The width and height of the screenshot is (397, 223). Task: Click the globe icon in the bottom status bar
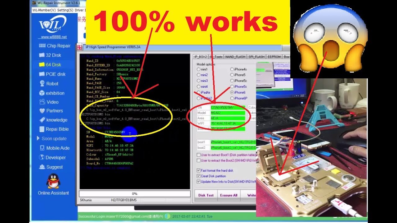tap(167, 216)
